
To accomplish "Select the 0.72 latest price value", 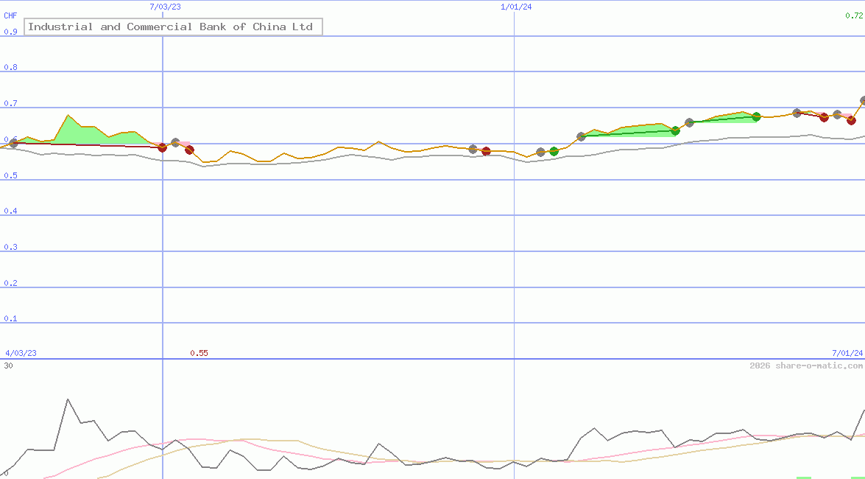I will (854, 16).
